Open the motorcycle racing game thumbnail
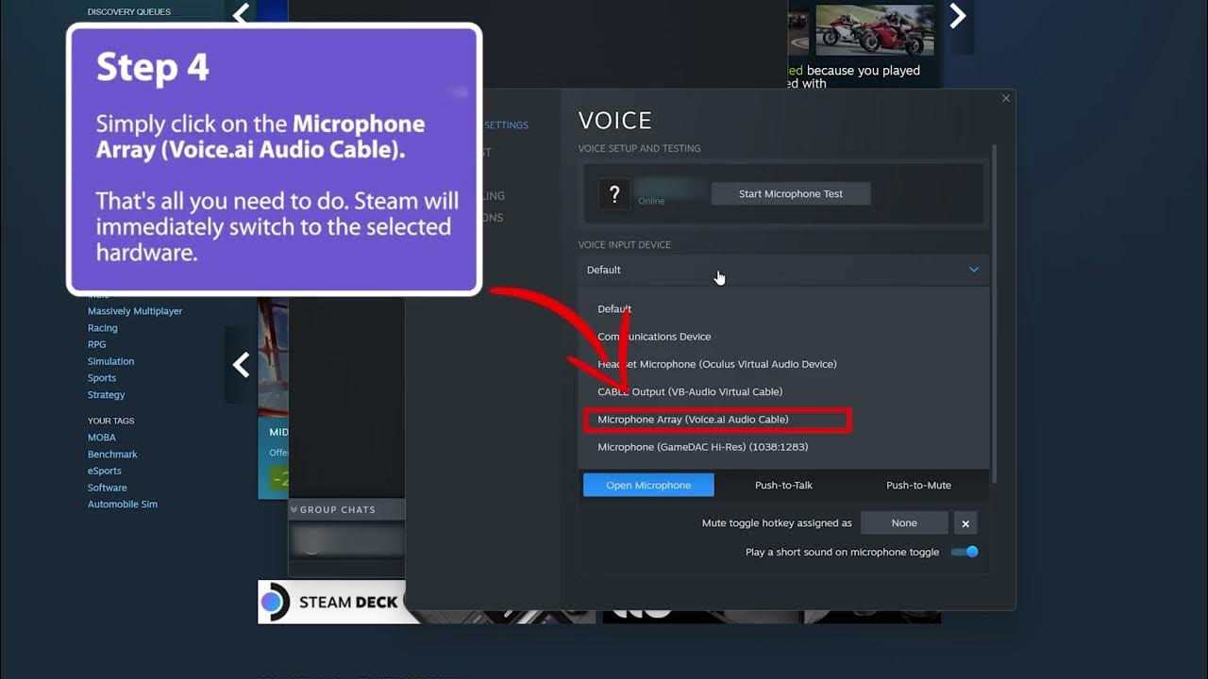This screenshot has width=1208, height=679. tap(877, 28)
